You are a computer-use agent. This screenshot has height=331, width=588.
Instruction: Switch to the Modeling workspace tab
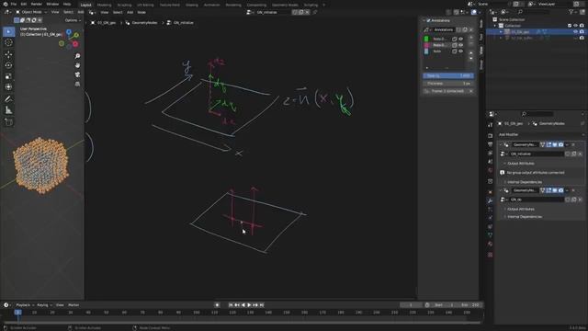pos(104,5)
